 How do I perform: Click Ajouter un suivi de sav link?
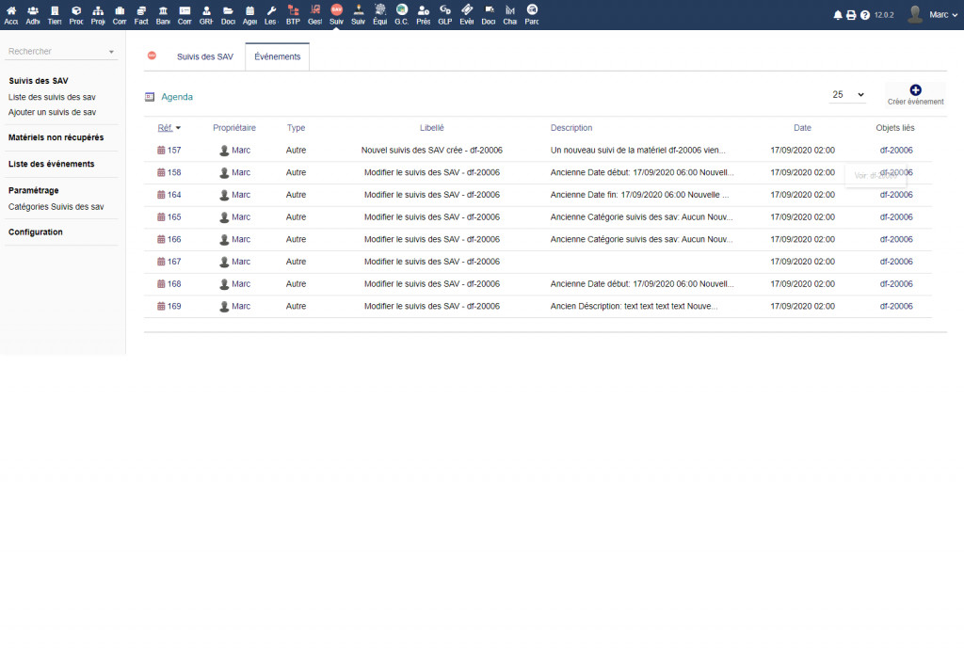(x=52, y=112)
